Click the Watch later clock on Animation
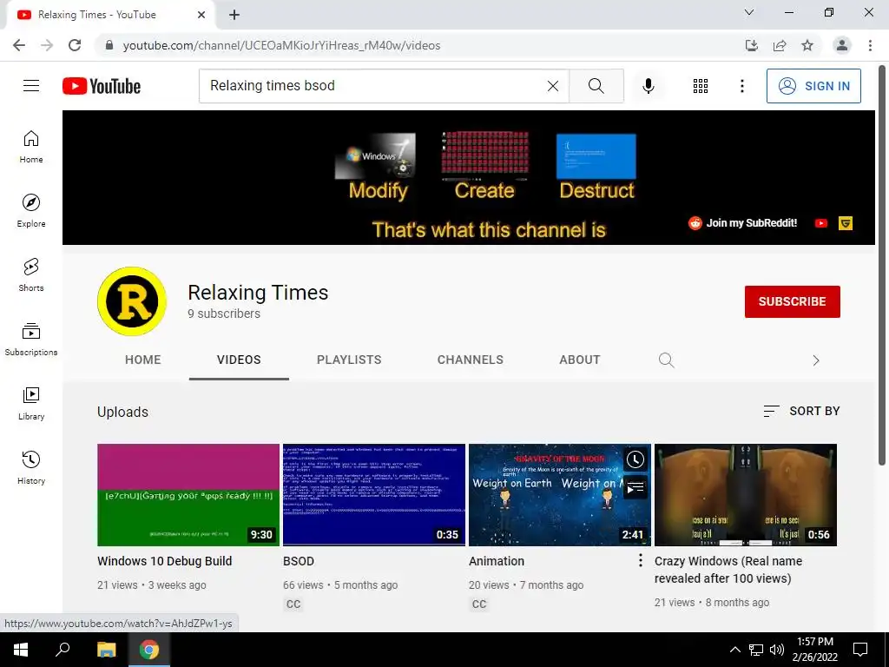The width and height of the screenshot is (889, 667). pos(635,459)
